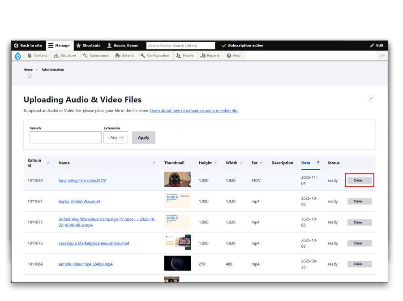Viewport: 403px width, 301px height.
Task: Click the Subscription active indicator
Action: (x=242, y=46)
